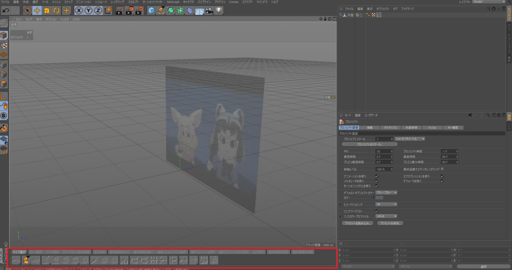Screen dimensions: 512x270
Task: Activate the Move tool
Action: (37, 10)
